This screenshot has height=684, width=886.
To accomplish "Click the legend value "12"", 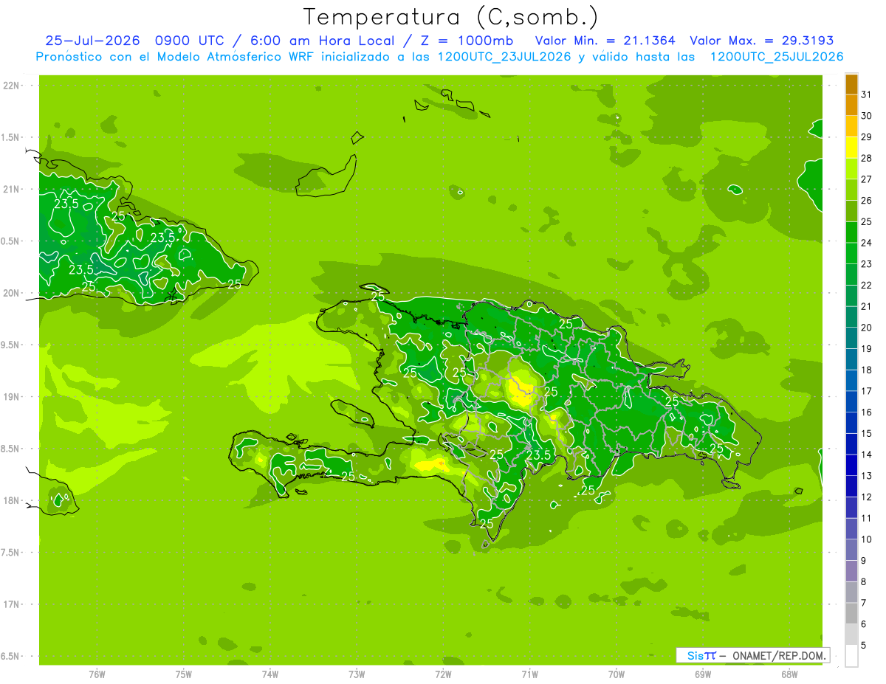I will click(866, 497).
